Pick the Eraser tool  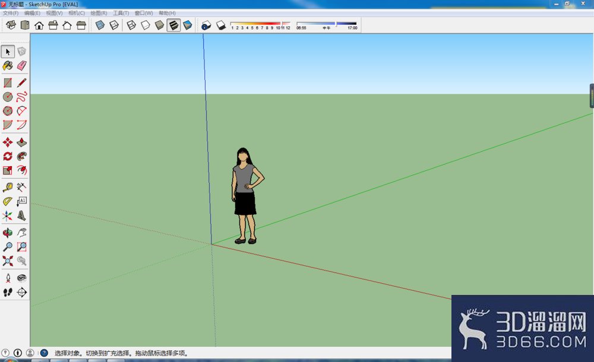click(21, 65)
